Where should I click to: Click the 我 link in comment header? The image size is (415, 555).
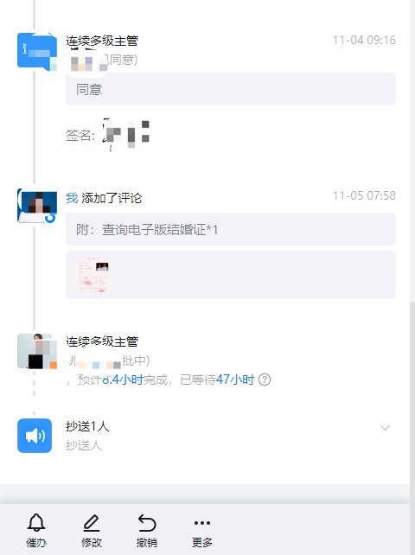(72, 198)
